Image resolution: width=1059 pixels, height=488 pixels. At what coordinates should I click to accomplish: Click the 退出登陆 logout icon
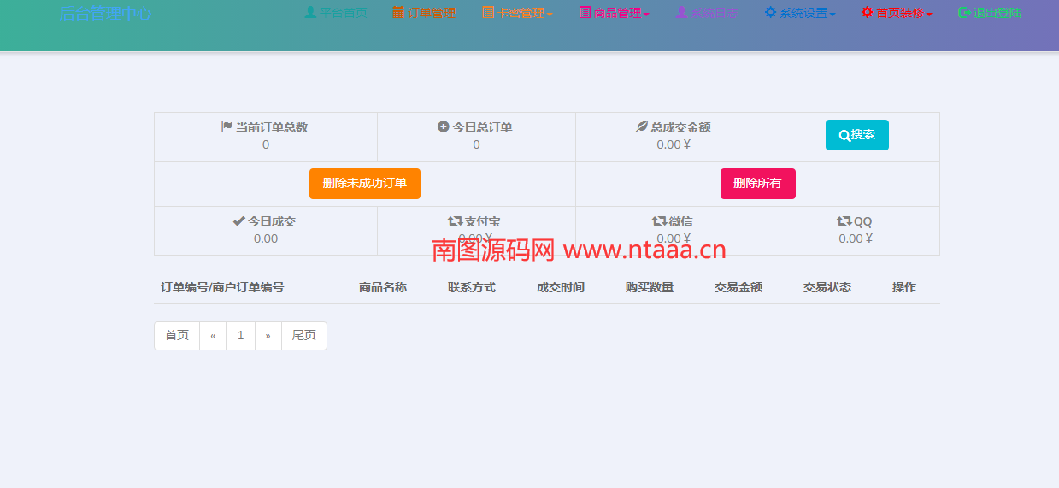tap(964, 13)
